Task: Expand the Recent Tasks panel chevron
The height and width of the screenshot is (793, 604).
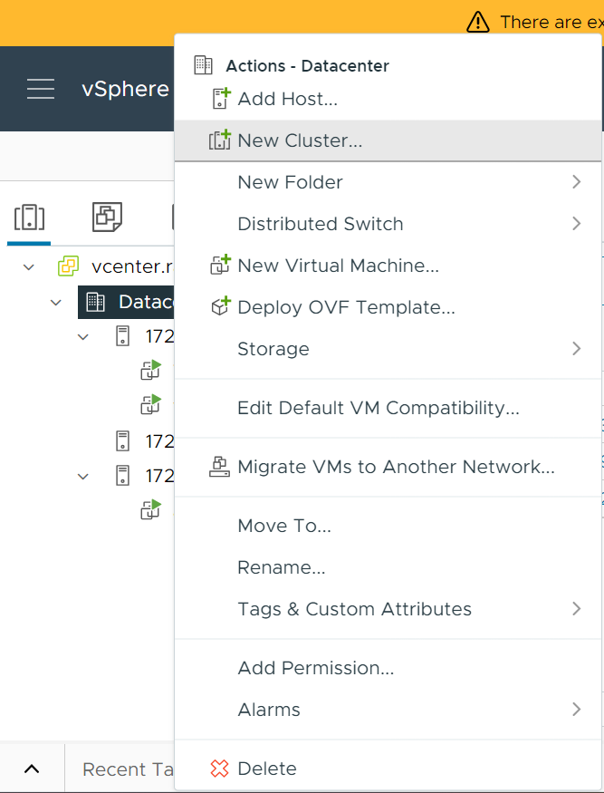Action: [32, 769]
